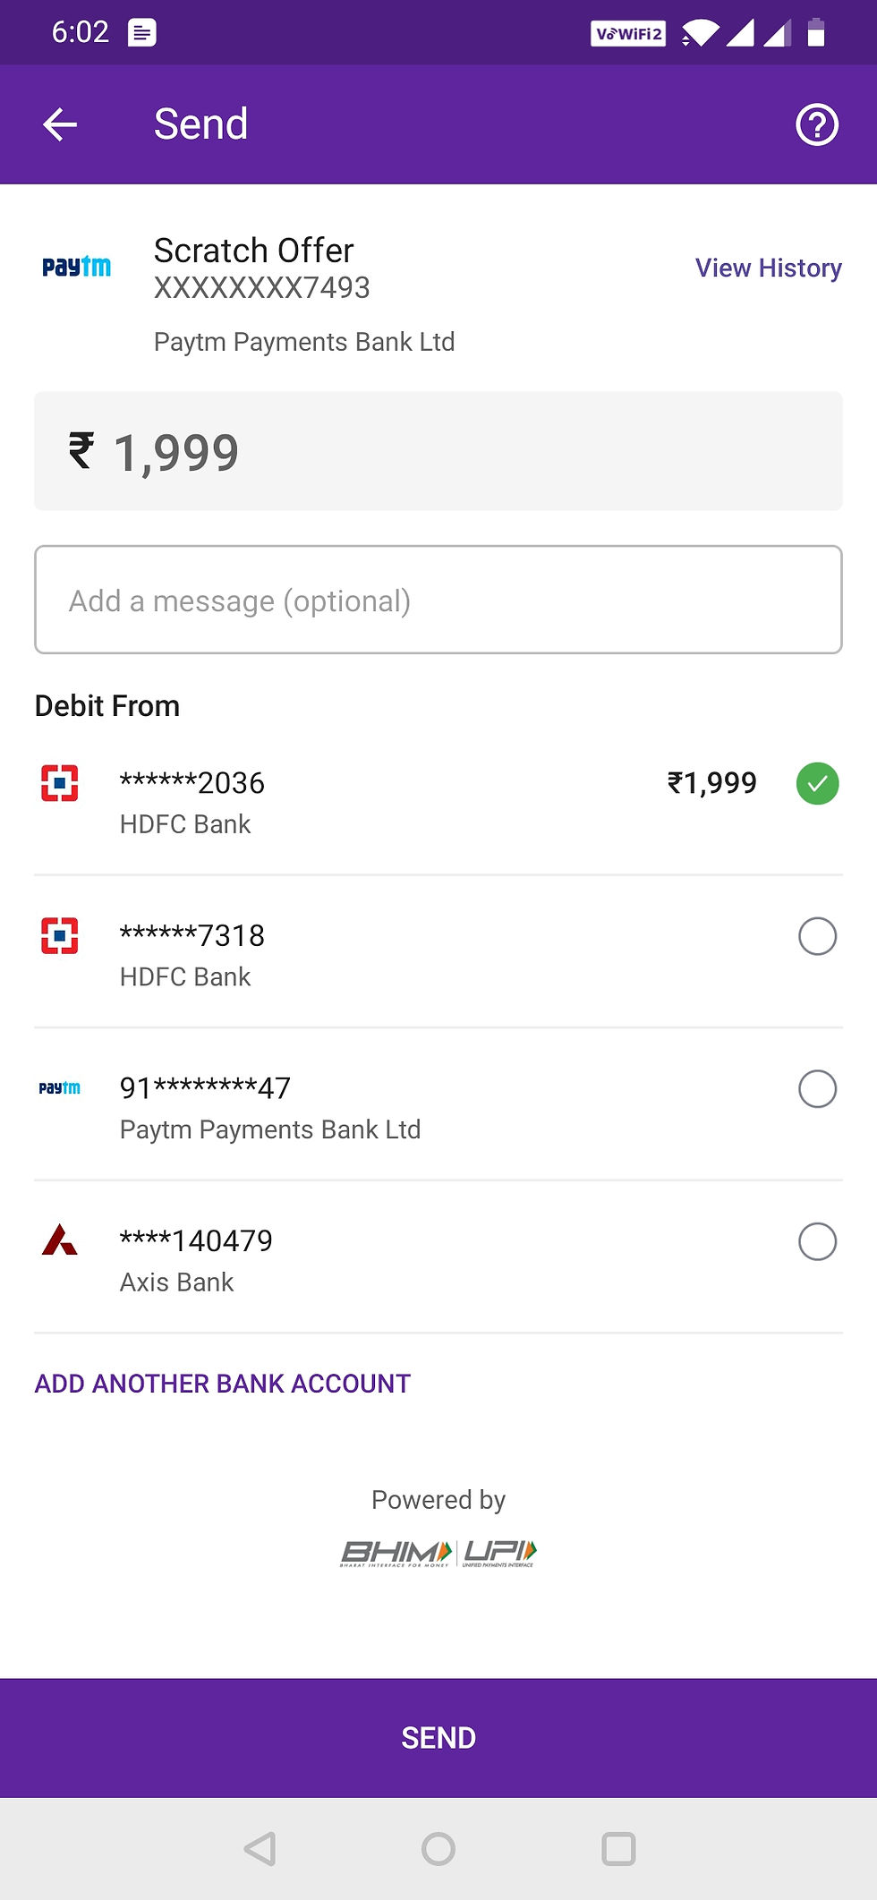Choose the Axis Bank account radio button
Viewport: 877px width, 1900px height.
pos(817,1241)
